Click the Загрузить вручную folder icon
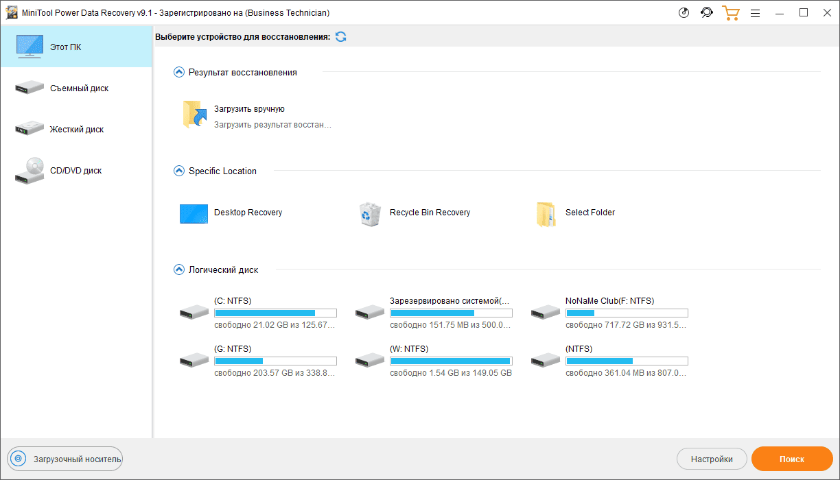Image resolution: width=840 pixels, height=480 pixels. coord(195,115)
